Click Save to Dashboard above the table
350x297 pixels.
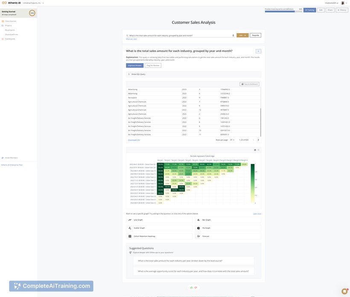(249, 84)
